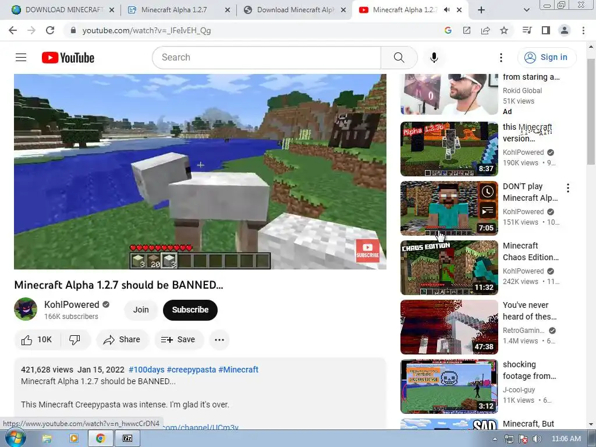Click the KohlPowered channel name
Image resolution: width=596 pixels, height=447 pixels.
point(72,304)
